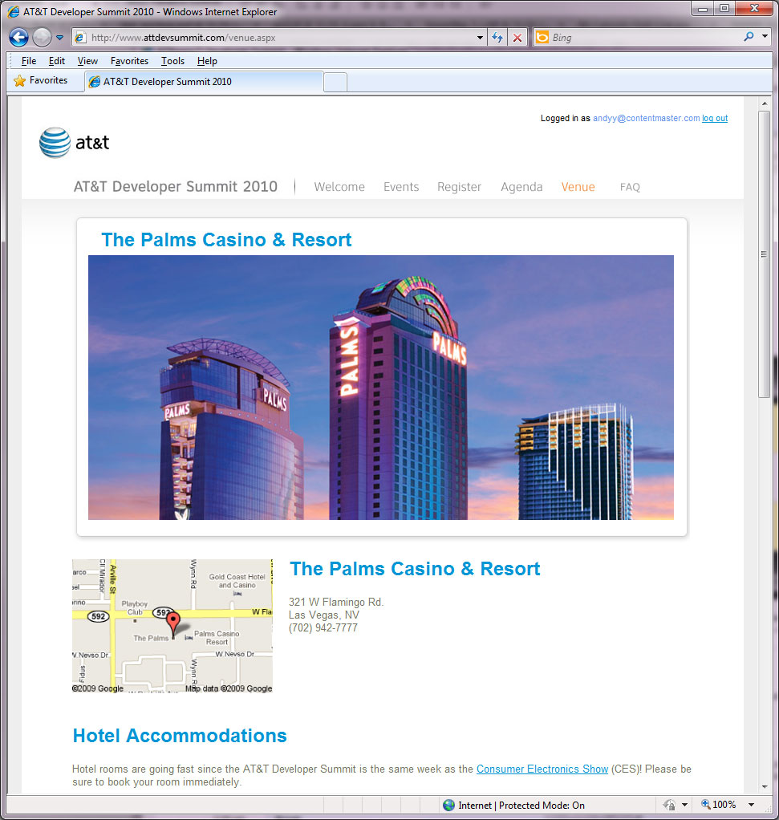The image size is (779, 820).
Task: Go to the Welcome page link
Action: coord(339,187)
